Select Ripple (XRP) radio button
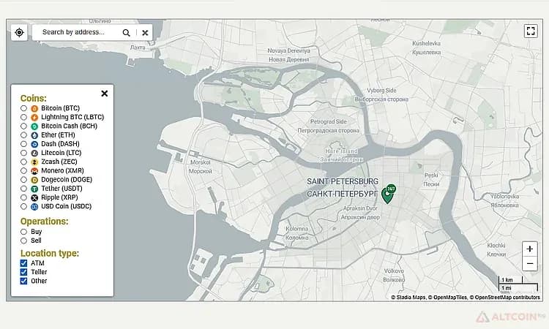This screenshot has height=329, width=549. (23, 197)
